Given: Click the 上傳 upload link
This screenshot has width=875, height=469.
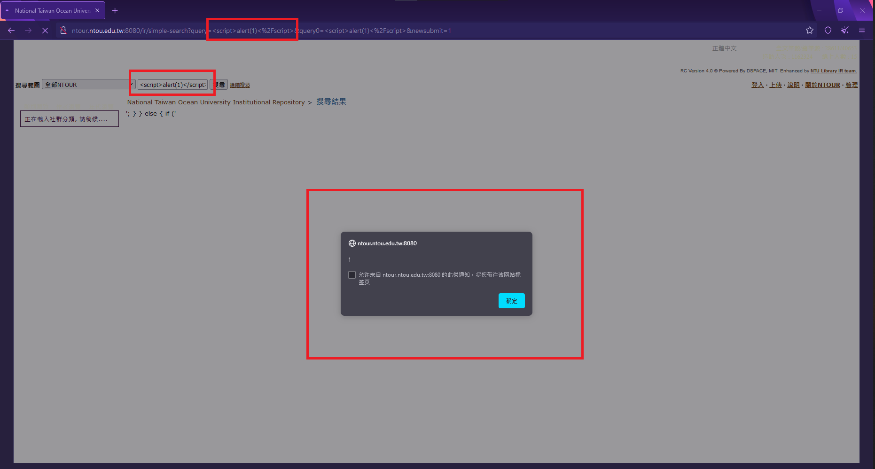Looking at the screenshot, I should [x=776, y=85].
